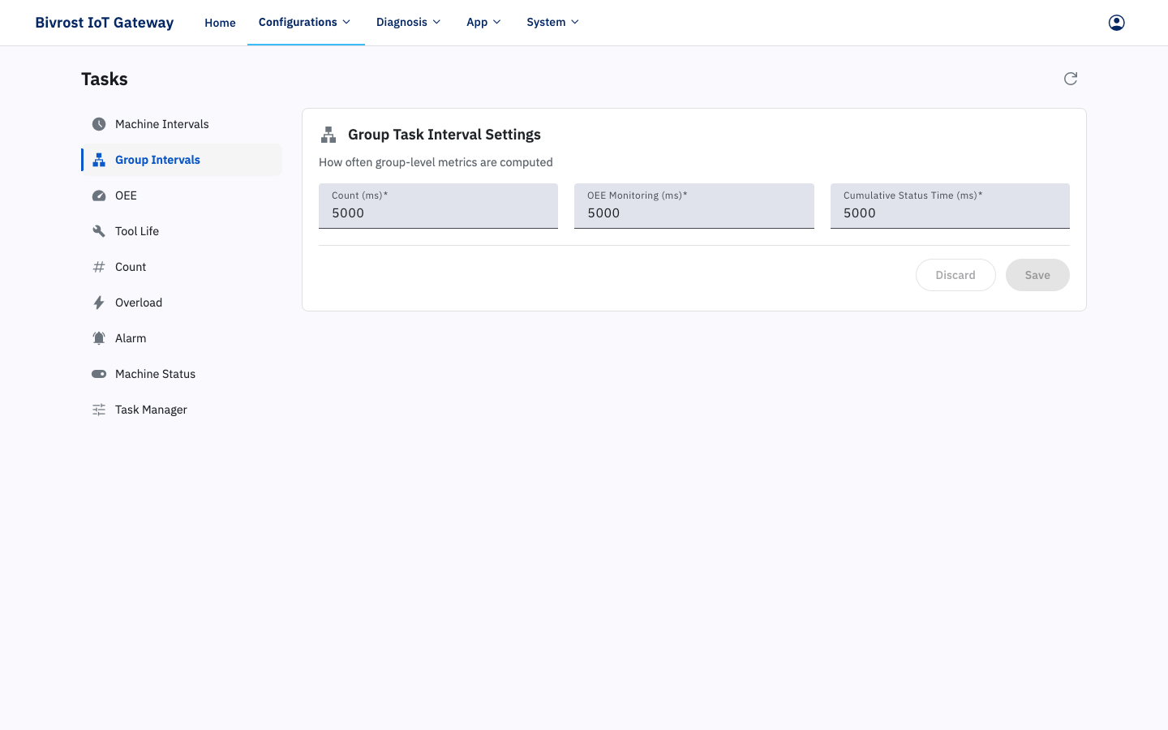This screenshot has width=1168, height=730.
Task: Click the Save button
Action: (1037, 275)
